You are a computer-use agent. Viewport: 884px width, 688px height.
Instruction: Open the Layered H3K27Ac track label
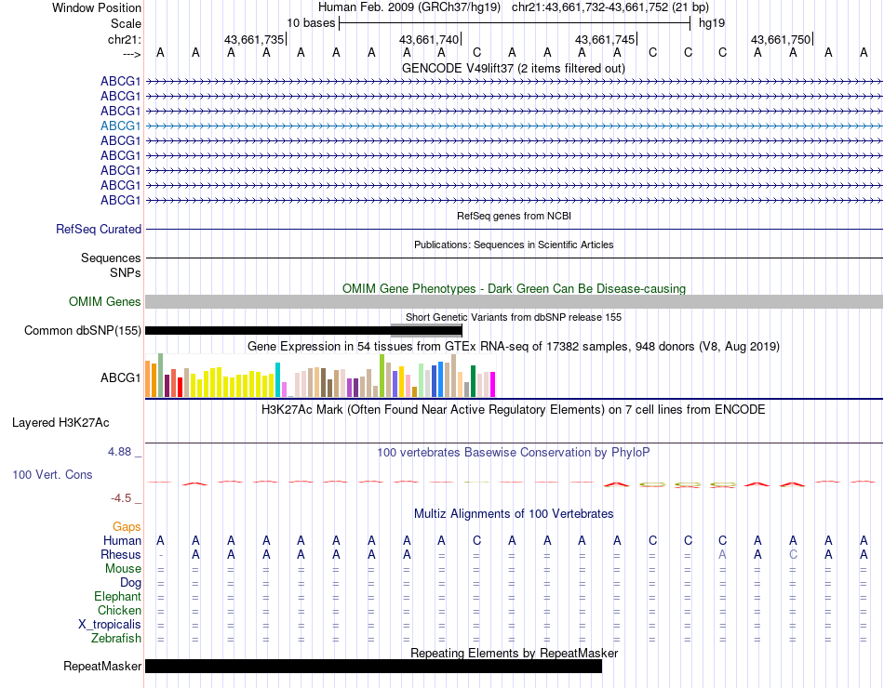[60, 423]
